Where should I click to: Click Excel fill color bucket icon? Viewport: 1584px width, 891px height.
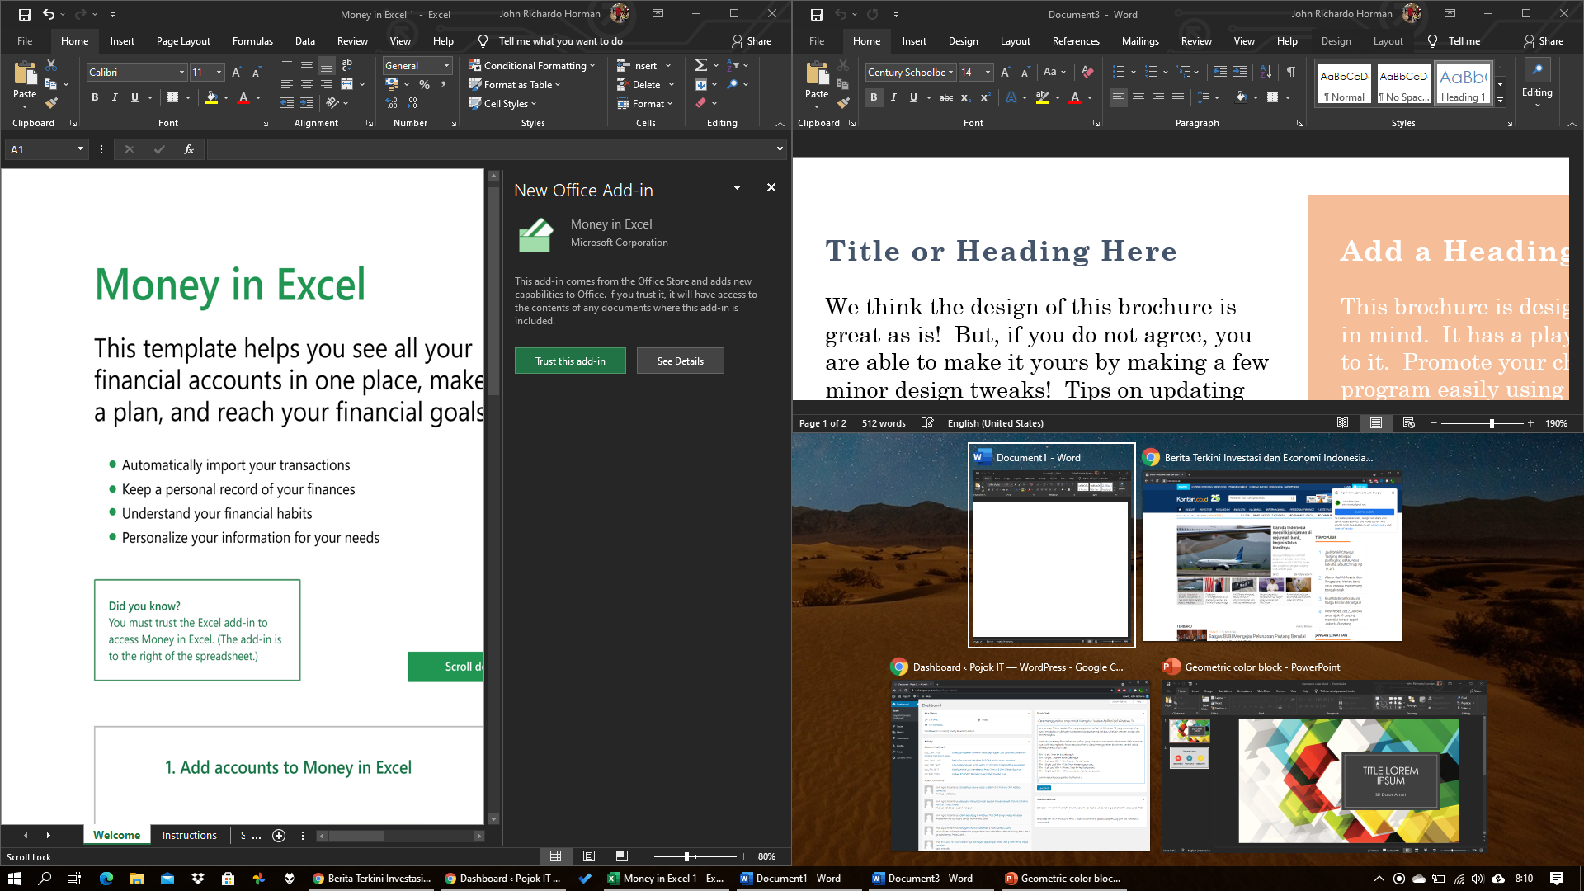[211, 97]
